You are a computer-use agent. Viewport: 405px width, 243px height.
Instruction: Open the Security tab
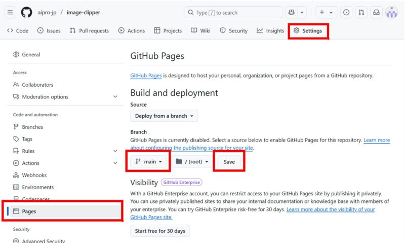click(x=233, y=30)
